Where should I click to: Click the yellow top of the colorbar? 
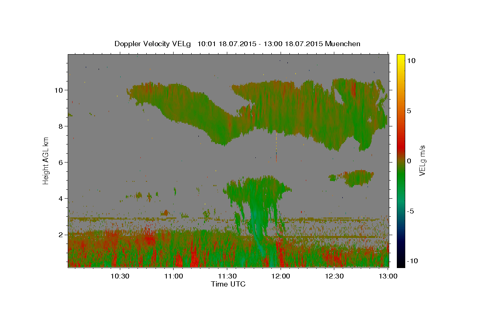point(400,58)
